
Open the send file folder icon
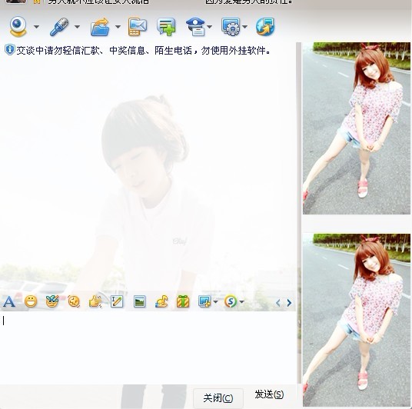[x=101, y=27]
